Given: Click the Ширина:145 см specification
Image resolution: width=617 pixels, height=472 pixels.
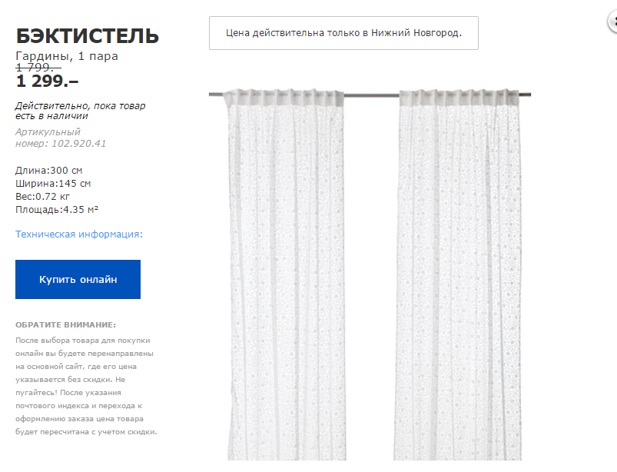Looking at the screenshot, I should point(53,184).
